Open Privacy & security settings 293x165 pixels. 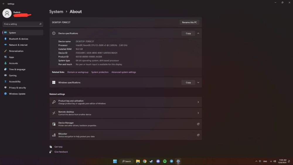point(23,88)
